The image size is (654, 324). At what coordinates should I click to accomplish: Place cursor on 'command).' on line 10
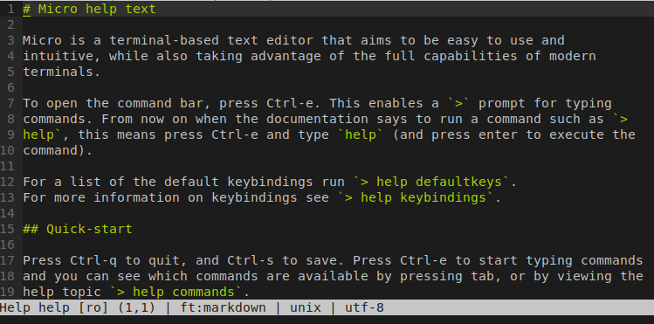[58, 150]
